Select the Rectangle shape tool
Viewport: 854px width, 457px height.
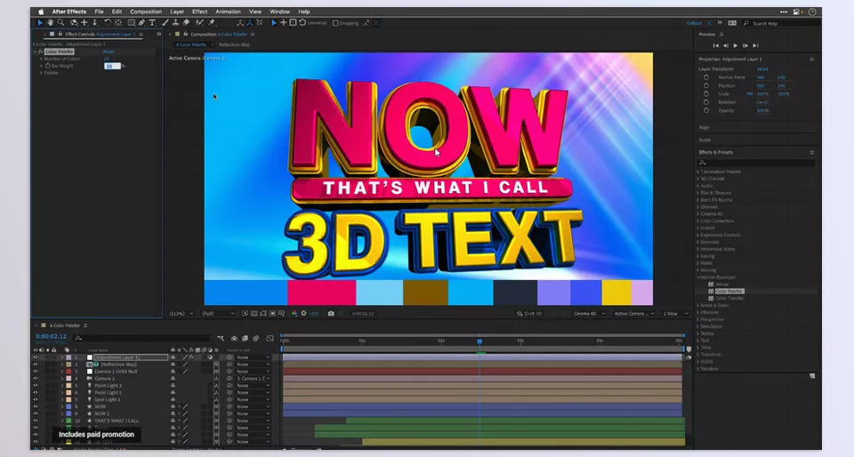132,23
